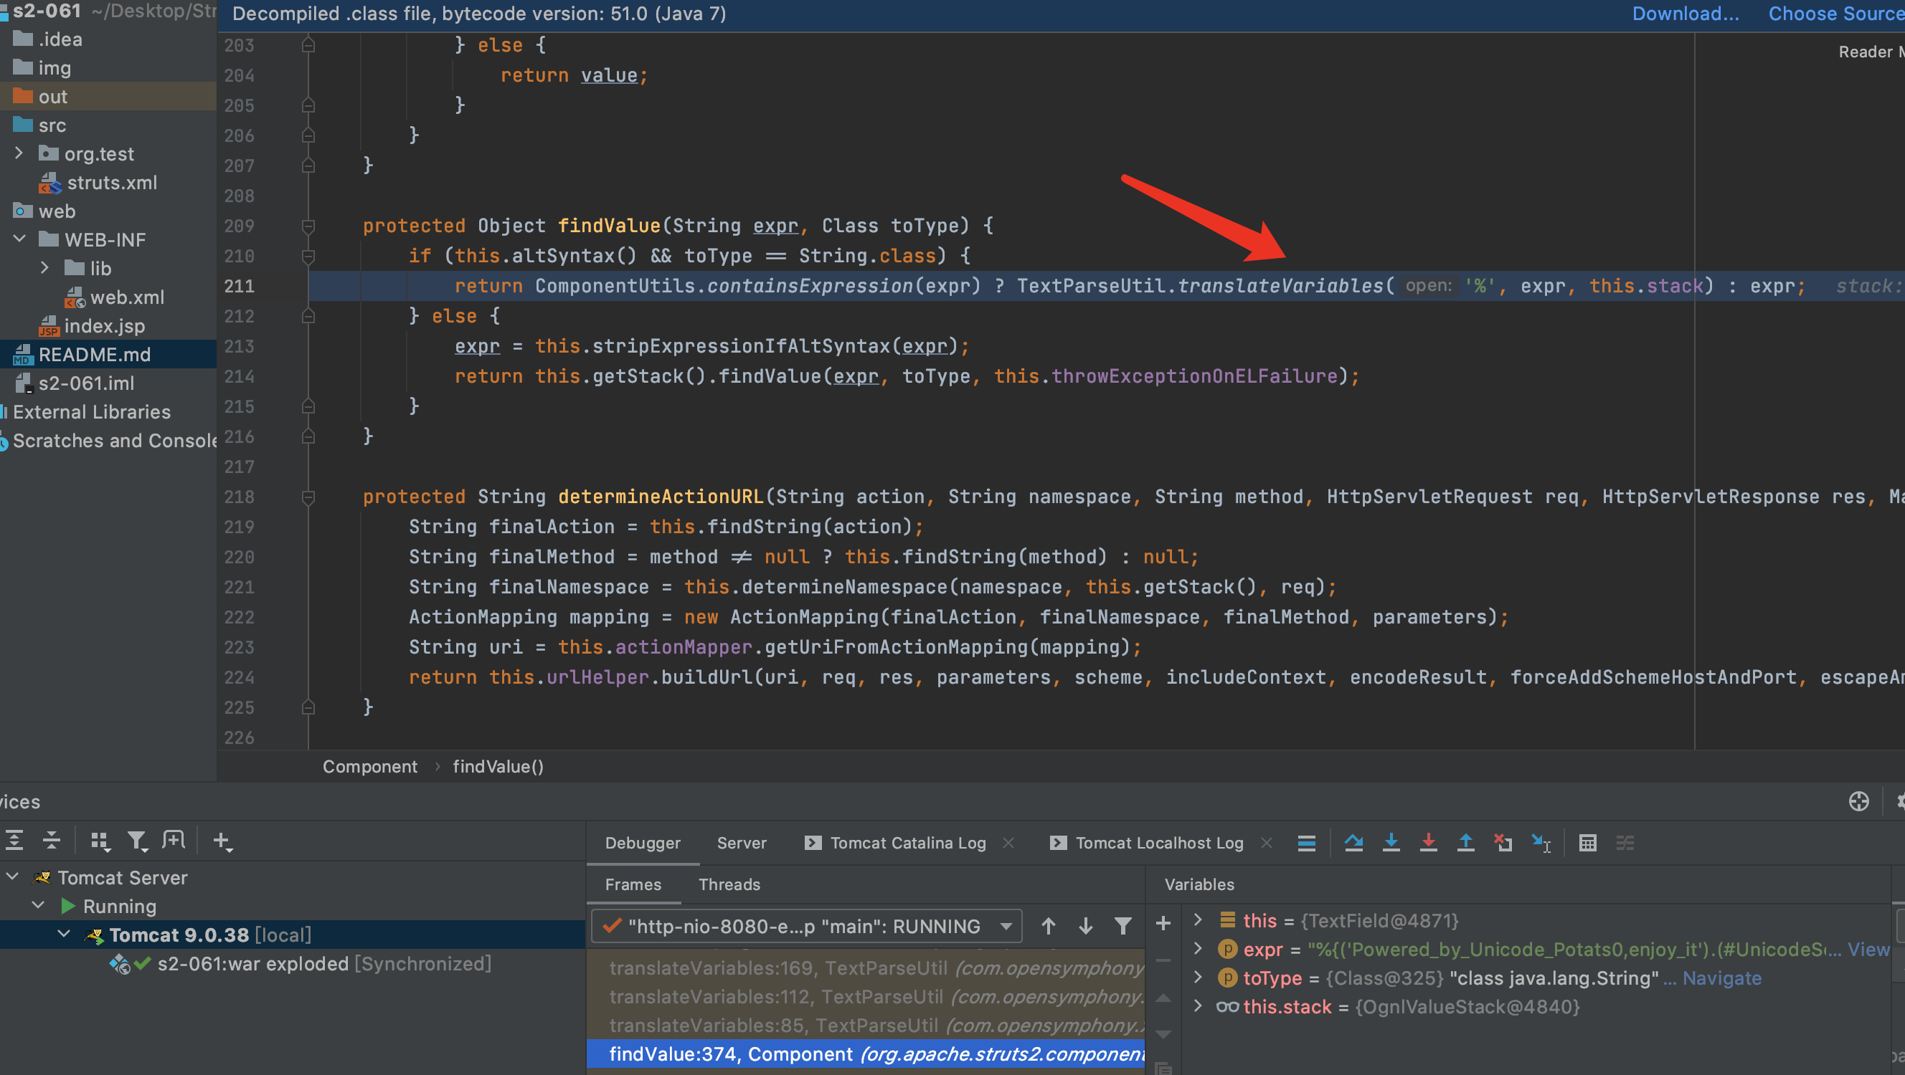The width and height of the screenshot is (1905, 1075).
Task: Expand the 'this' TextField variable
Action: 1198,920
